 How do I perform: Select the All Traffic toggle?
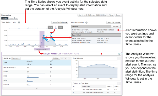click(5, 18)
